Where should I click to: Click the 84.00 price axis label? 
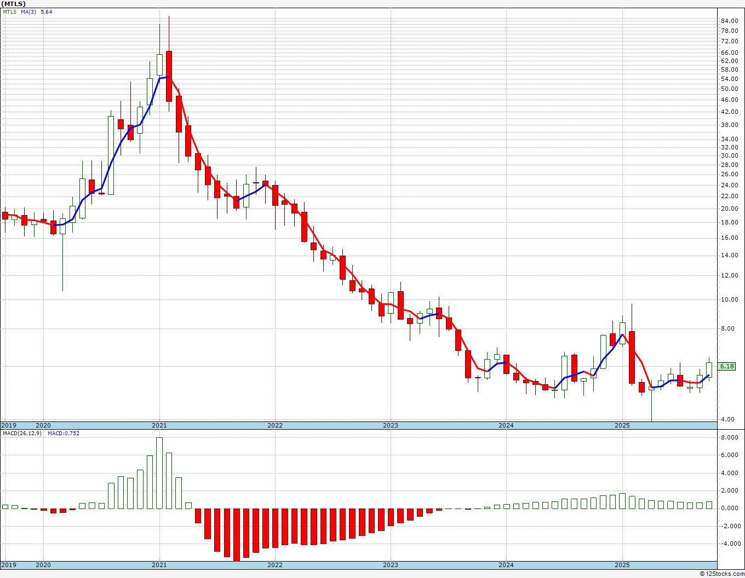729,21
